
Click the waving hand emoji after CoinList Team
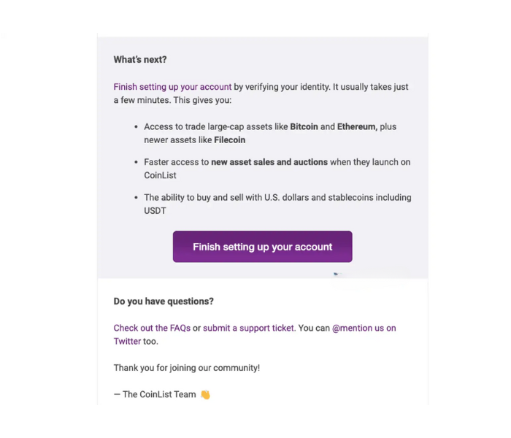(x=205, y=395)
